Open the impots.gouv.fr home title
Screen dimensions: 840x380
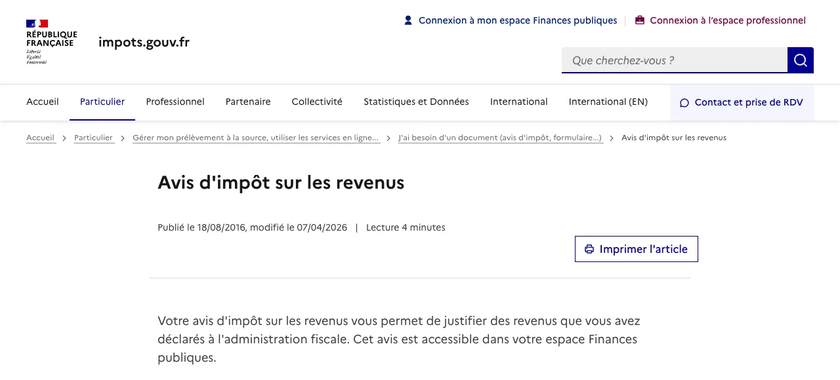[144, 42]
